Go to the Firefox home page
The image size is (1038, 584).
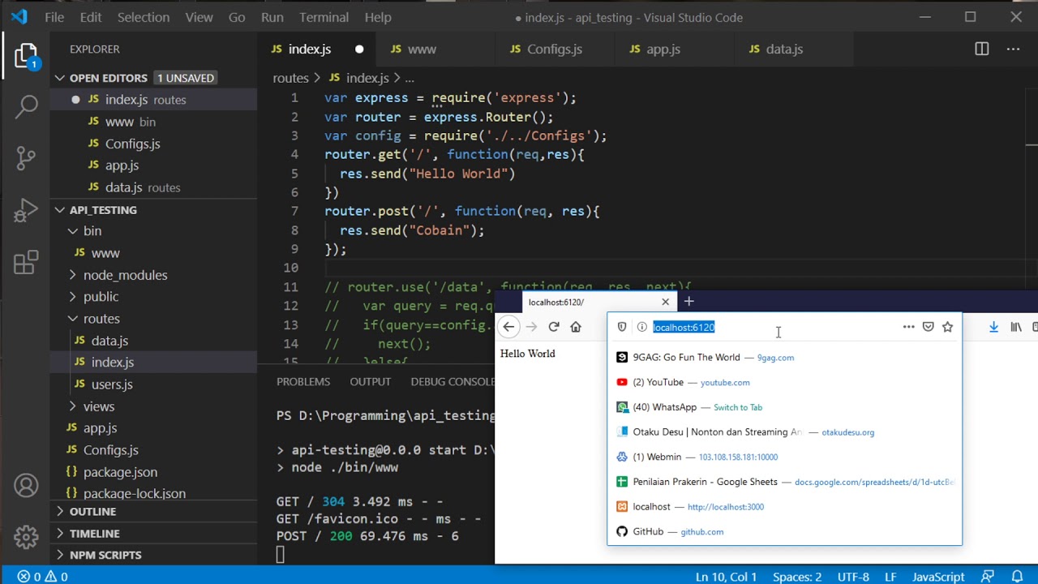tap(576, 327)
